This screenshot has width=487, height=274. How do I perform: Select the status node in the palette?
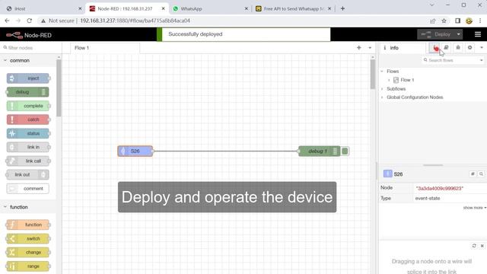(x=28, y=133)
